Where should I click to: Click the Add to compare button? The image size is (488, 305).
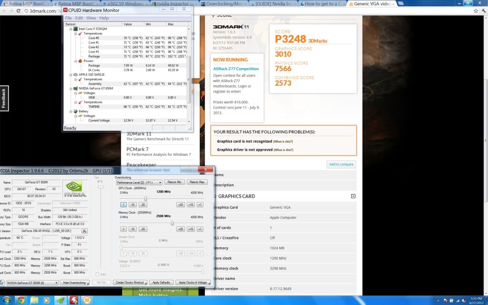click(341, 164)
